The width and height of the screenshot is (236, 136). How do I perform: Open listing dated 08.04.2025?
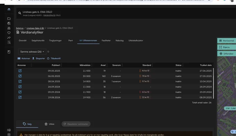point(20,82)
